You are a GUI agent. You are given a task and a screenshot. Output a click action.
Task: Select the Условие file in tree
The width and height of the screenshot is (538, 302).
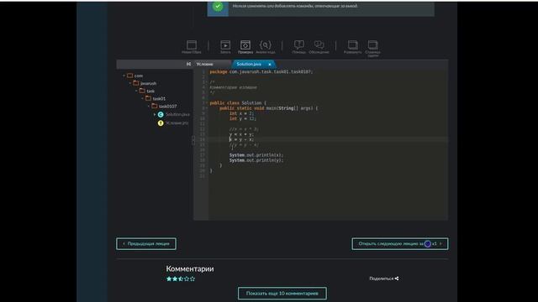[177, 123]
